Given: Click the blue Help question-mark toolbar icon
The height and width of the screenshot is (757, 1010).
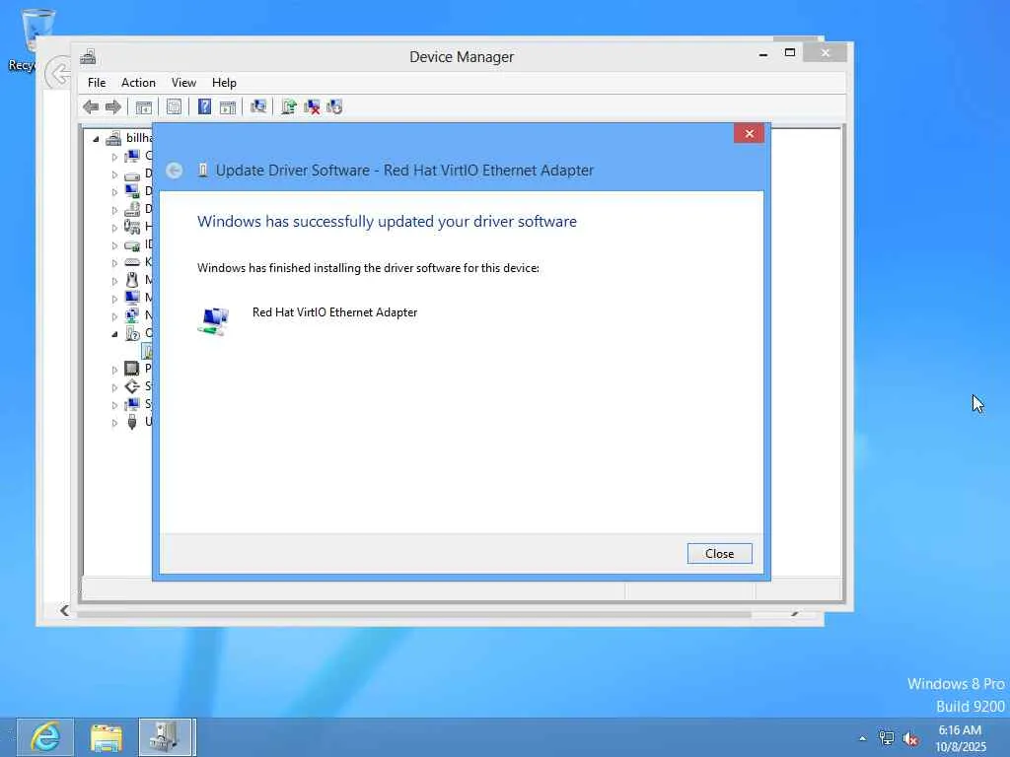Looking at the screenshot, I should point(204,106).
